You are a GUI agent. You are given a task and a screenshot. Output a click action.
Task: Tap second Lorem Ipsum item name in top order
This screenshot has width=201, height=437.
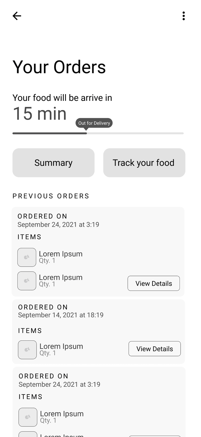[61, 277]
